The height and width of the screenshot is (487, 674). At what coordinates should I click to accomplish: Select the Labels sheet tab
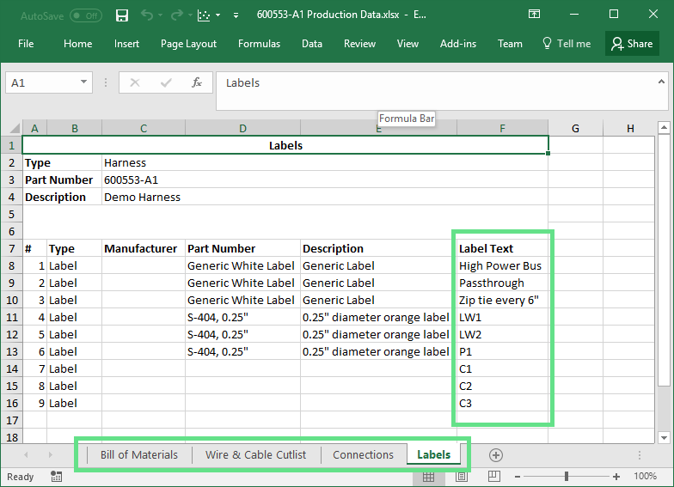(433, 455)
